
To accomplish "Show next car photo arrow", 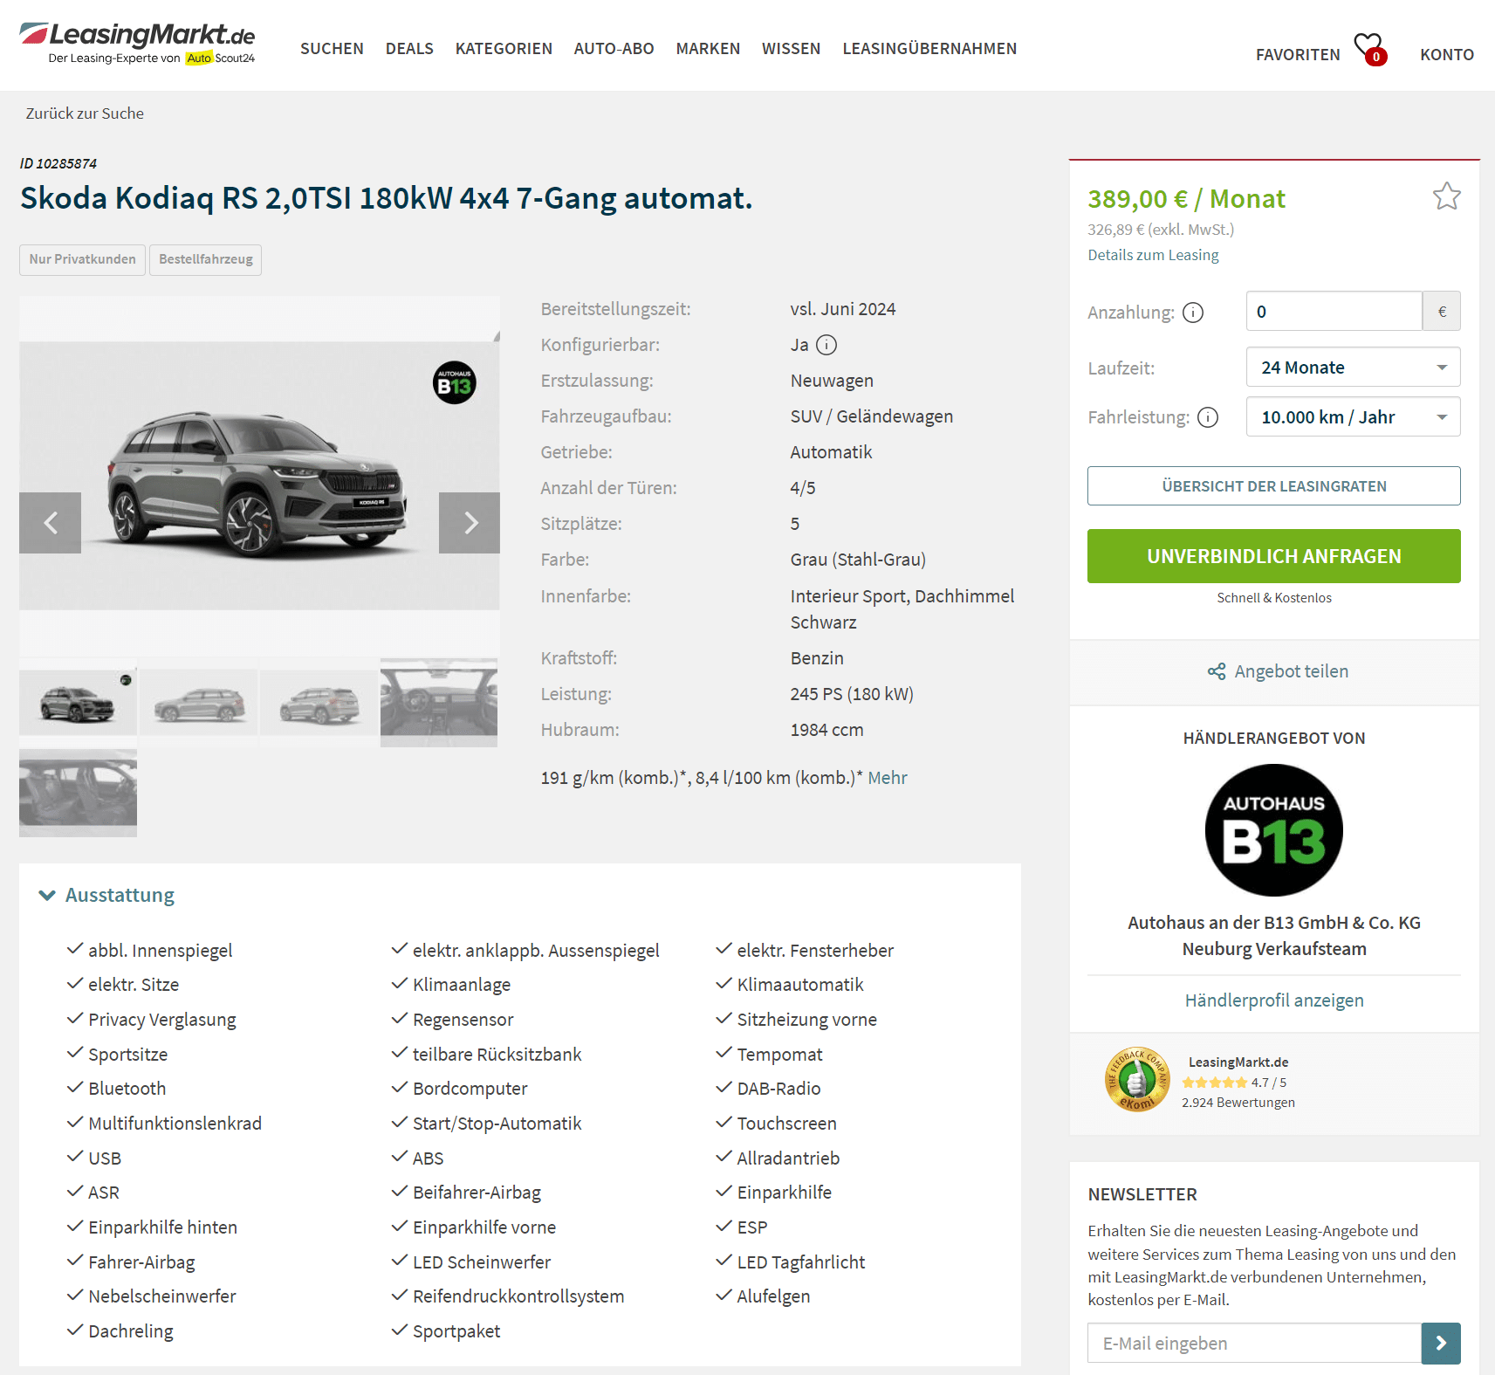I will point(470,523).
